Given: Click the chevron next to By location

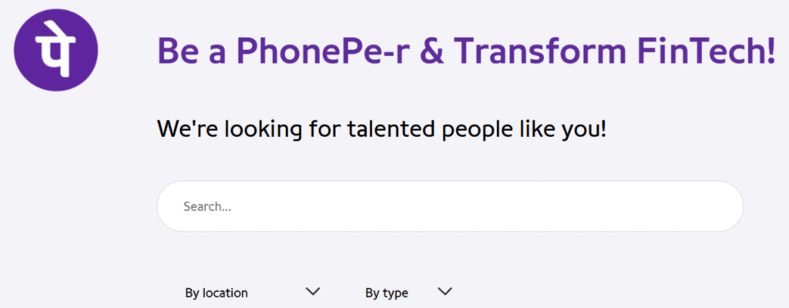Looking at the screenshot, I should point(313,291).
